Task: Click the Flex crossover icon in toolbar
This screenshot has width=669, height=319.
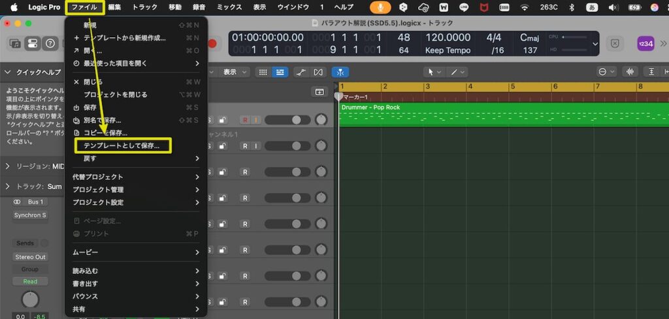Action: [318, 72]
